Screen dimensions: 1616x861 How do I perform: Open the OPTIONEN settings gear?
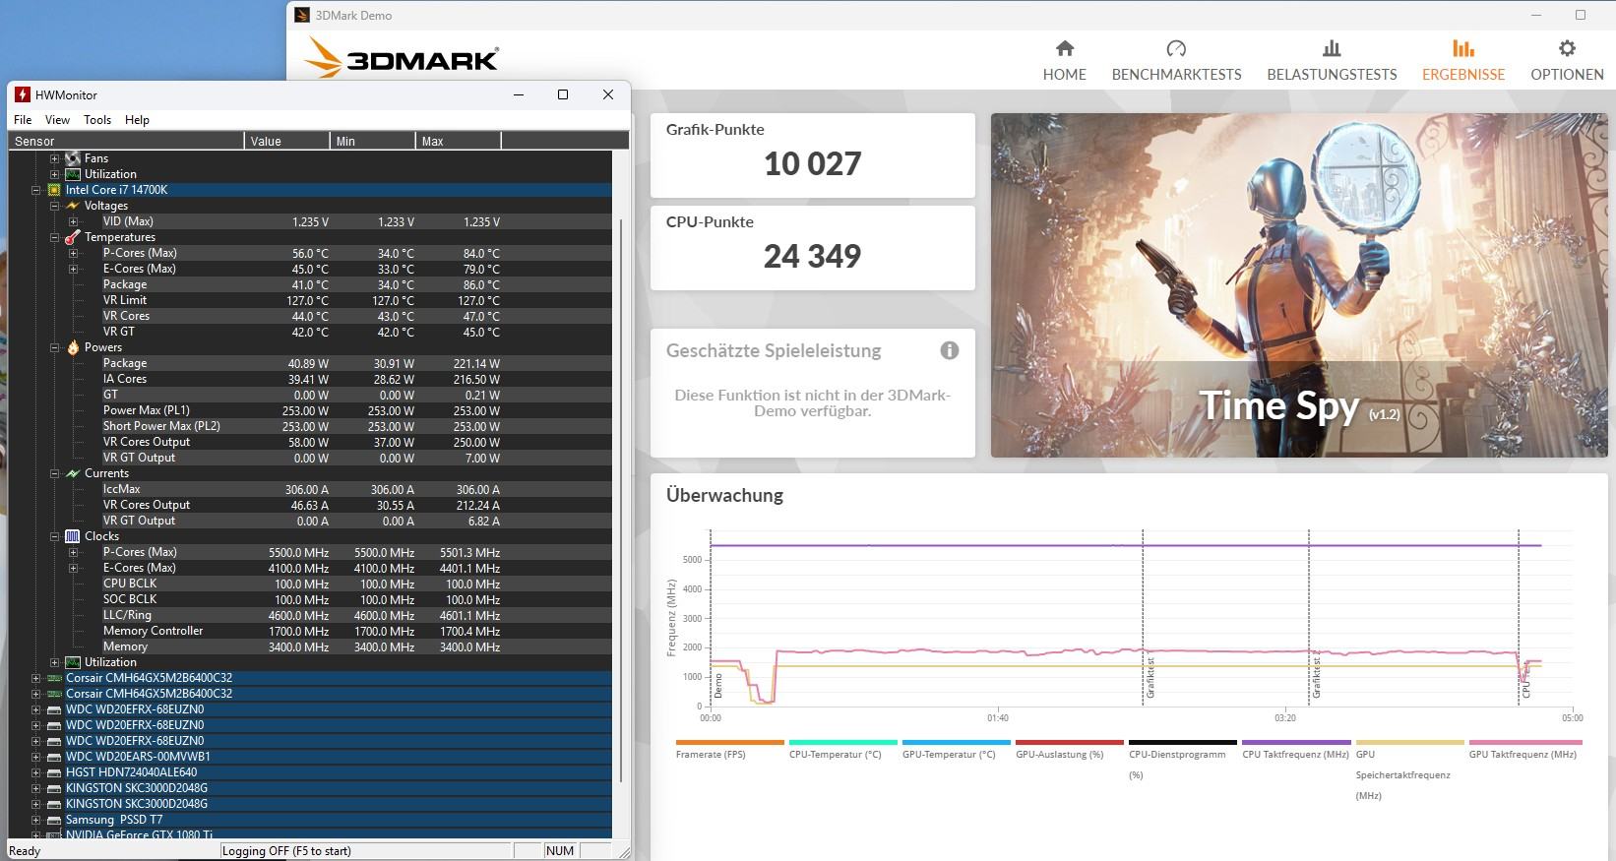pos(1567,61)
